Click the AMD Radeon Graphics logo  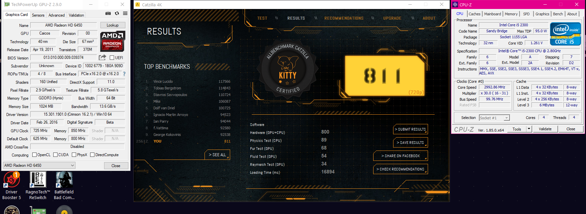click(112, 41)
